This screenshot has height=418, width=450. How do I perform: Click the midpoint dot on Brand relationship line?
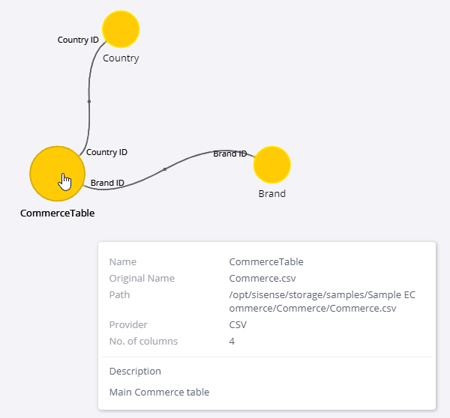(x=165, y=169)
